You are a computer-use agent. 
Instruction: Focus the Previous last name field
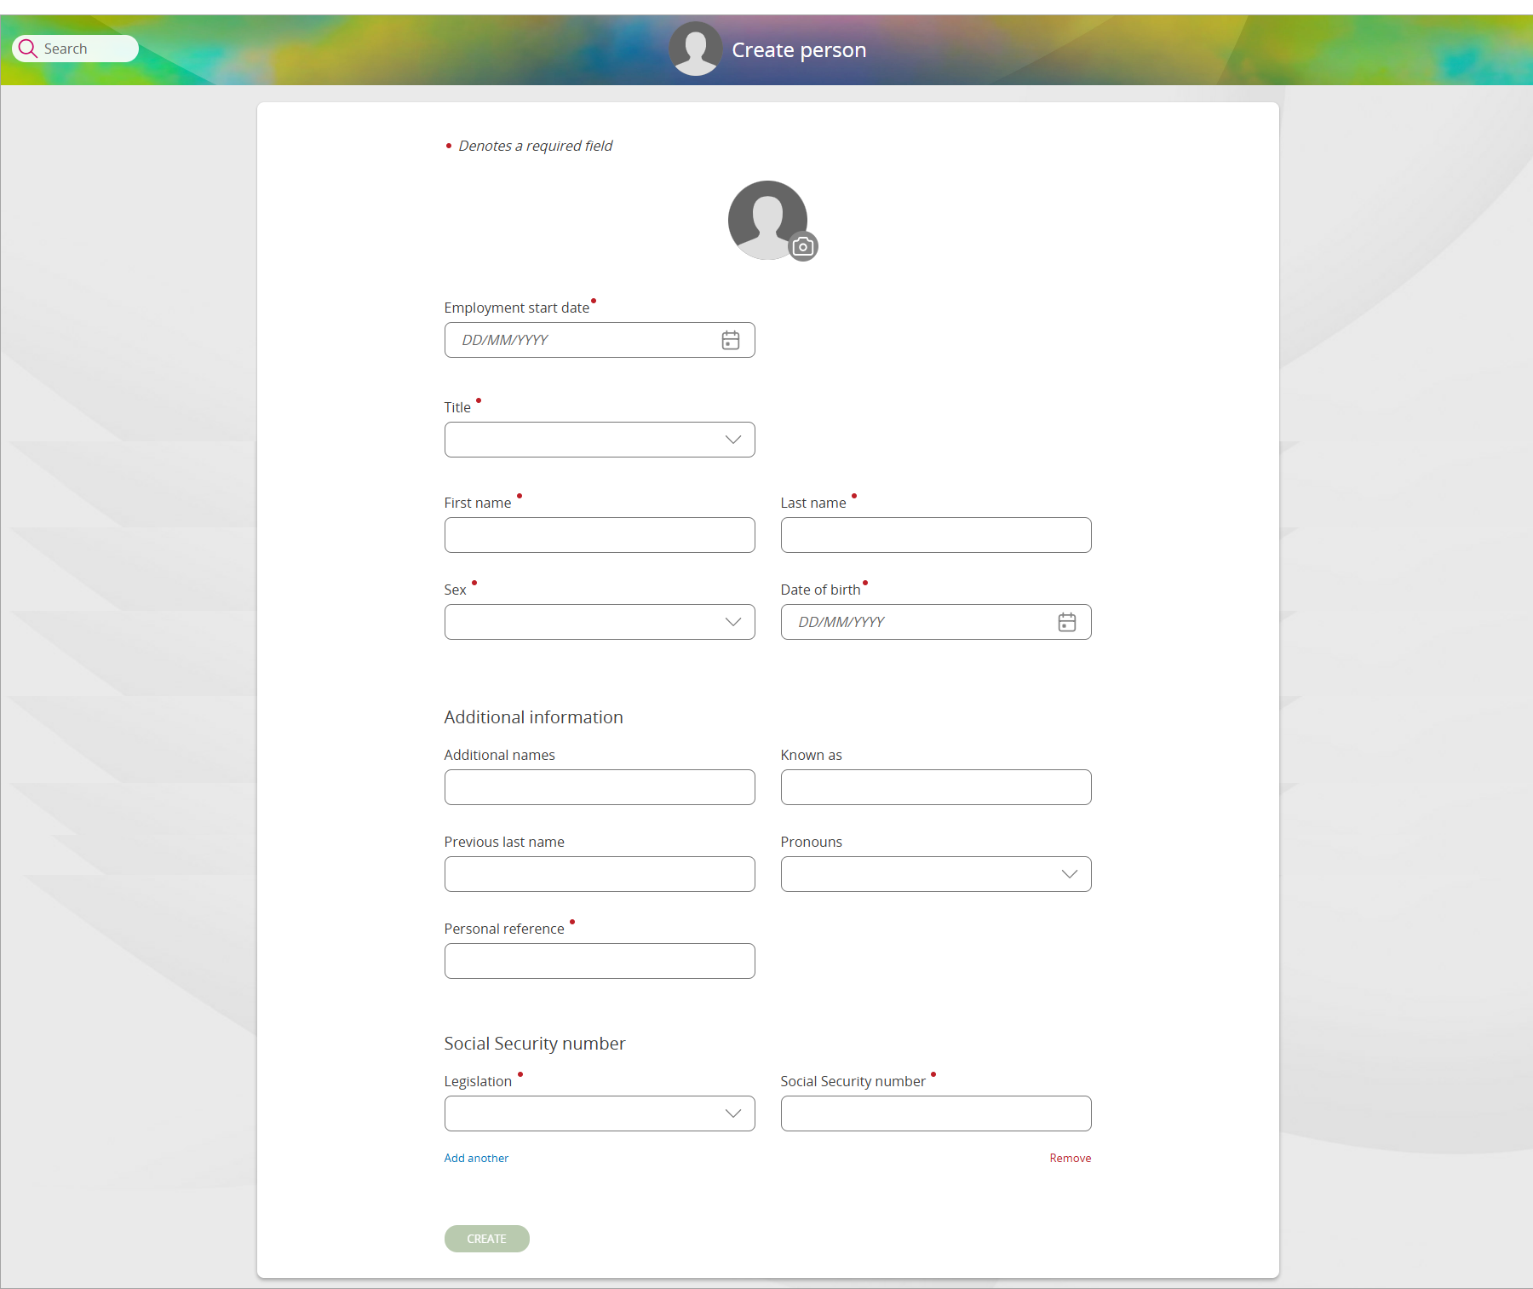[600, 874]
